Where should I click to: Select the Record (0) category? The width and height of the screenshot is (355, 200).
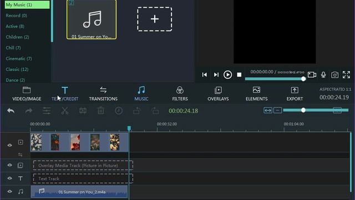pyautogui.click(x=16, y=16)
